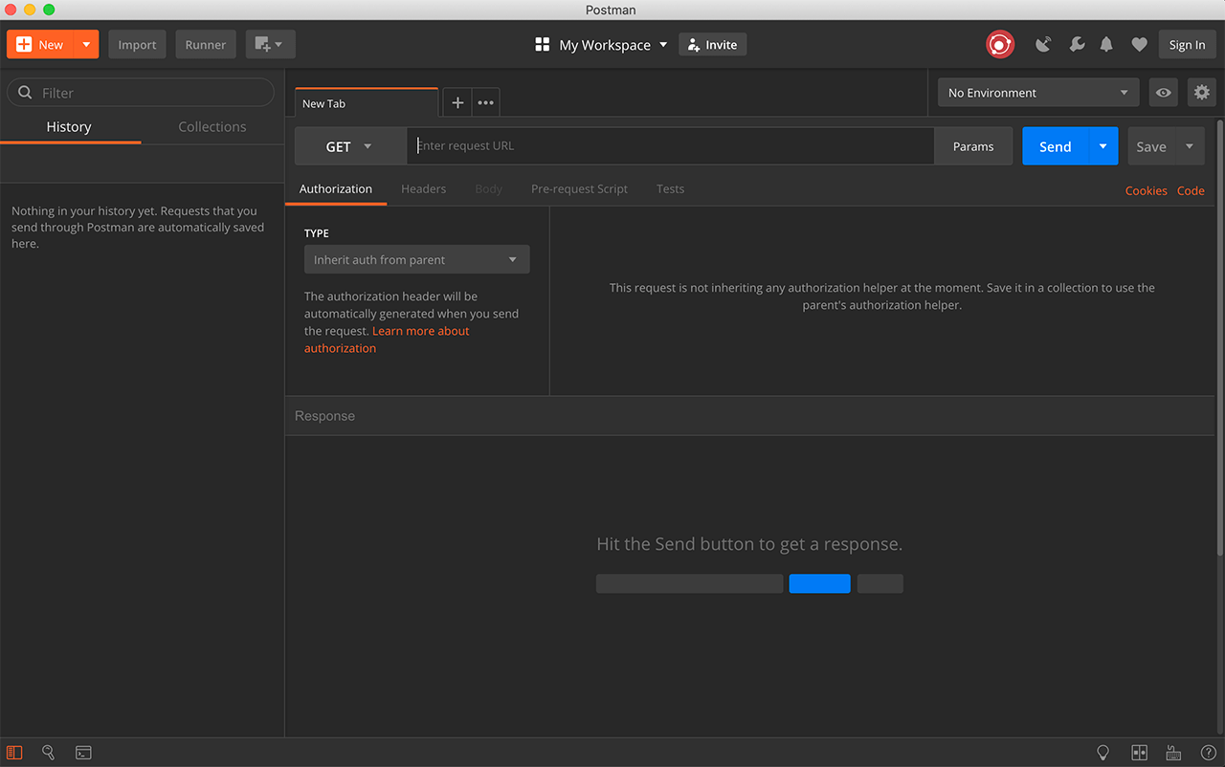Click the heart icon in header
Screen dimensions: 1225x767
(1139, 44)
